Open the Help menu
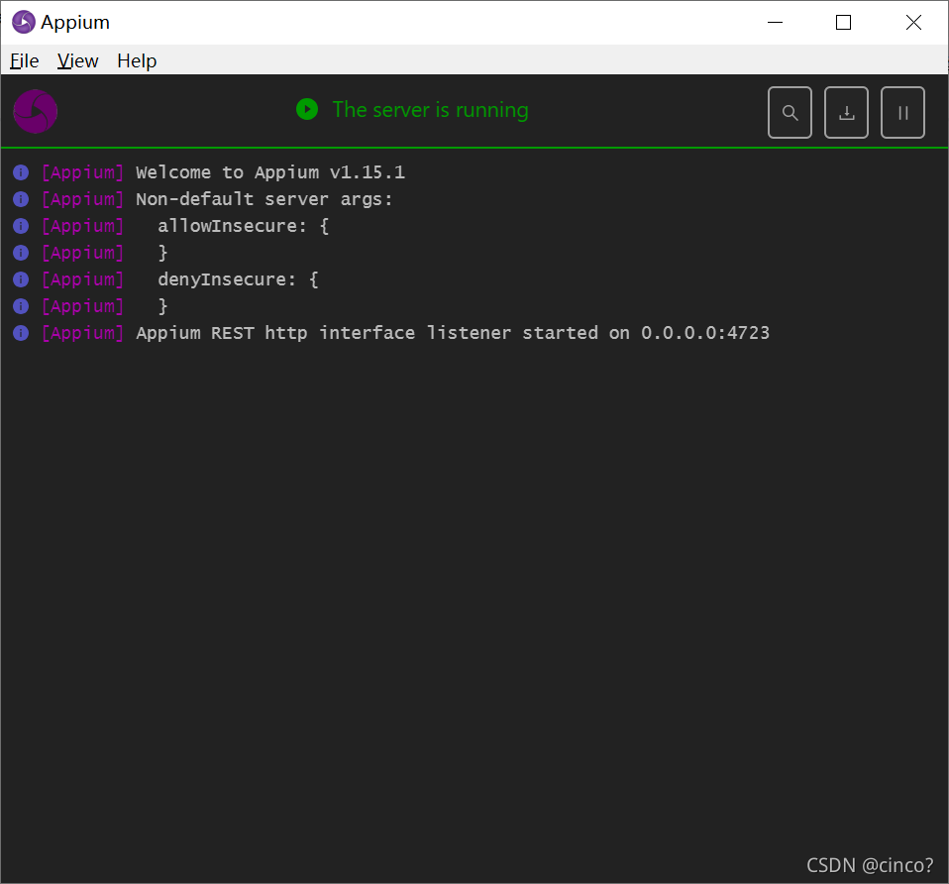 tap(137, 61)
